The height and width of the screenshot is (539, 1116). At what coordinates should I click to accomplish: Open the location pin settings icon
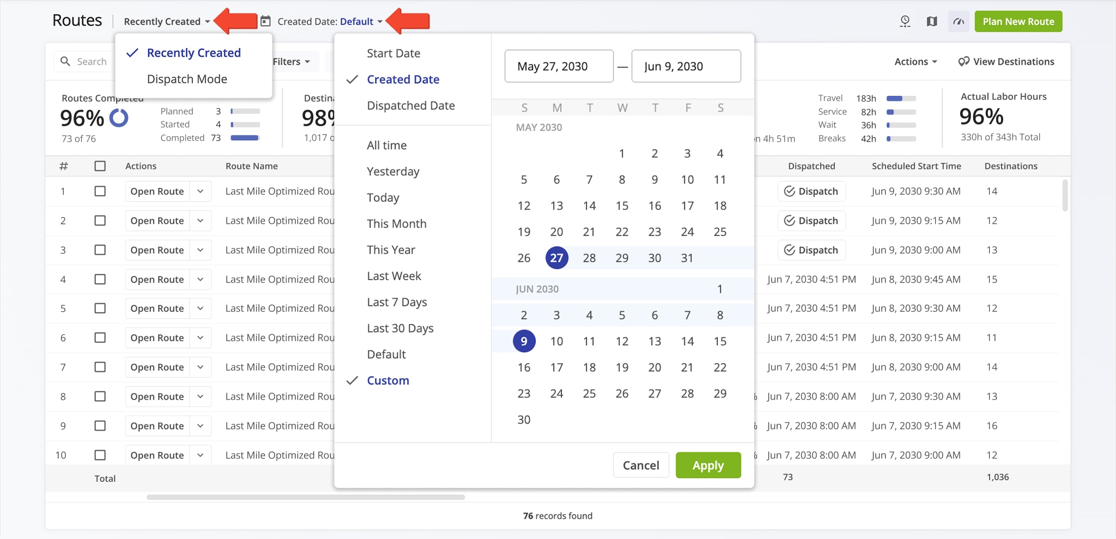(x=905, y=21)
